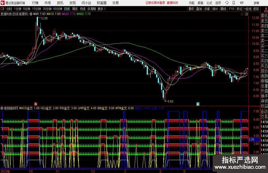
Task: Expand the indicator dropdown beside 麦捷科技(日线 前复权)
Action: [x=31, y=14]
